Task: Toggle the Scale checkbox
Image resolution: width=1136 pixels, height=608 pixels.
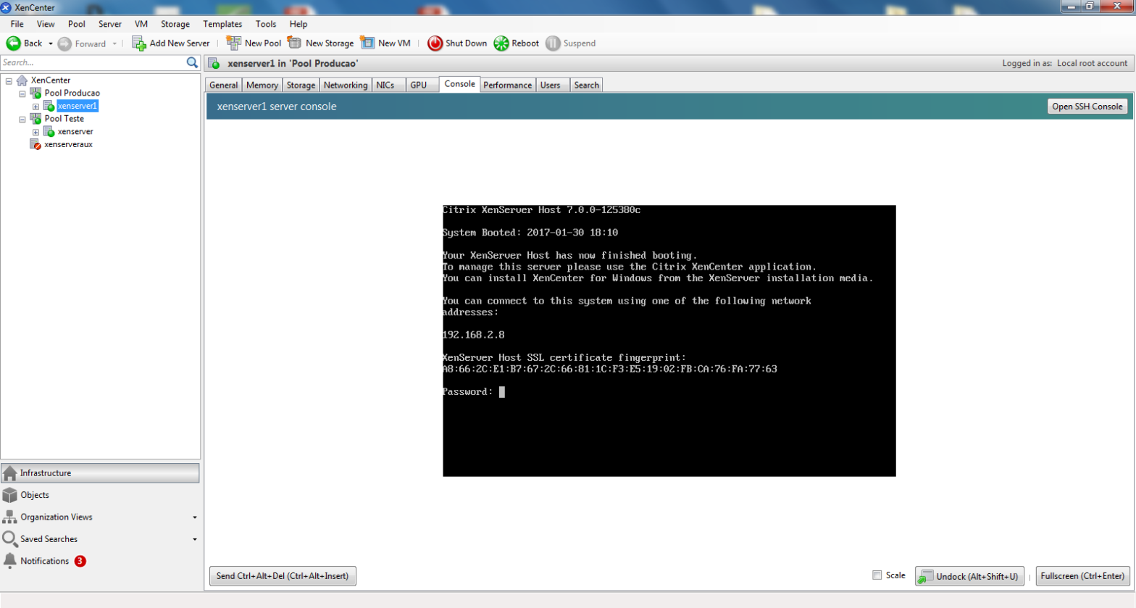Action: click(x=877, y=575)
